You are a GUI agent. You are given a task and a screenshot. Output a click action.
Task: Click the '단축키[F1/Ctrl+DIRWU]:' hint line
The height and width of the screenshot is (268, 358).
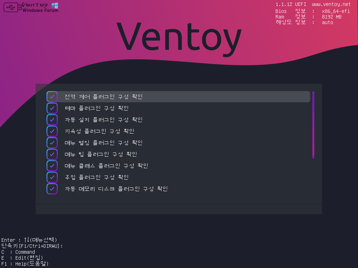point(32,246)
